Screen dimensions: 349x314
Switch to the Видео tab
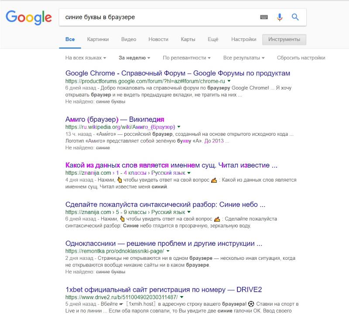(x=129, y=39)
